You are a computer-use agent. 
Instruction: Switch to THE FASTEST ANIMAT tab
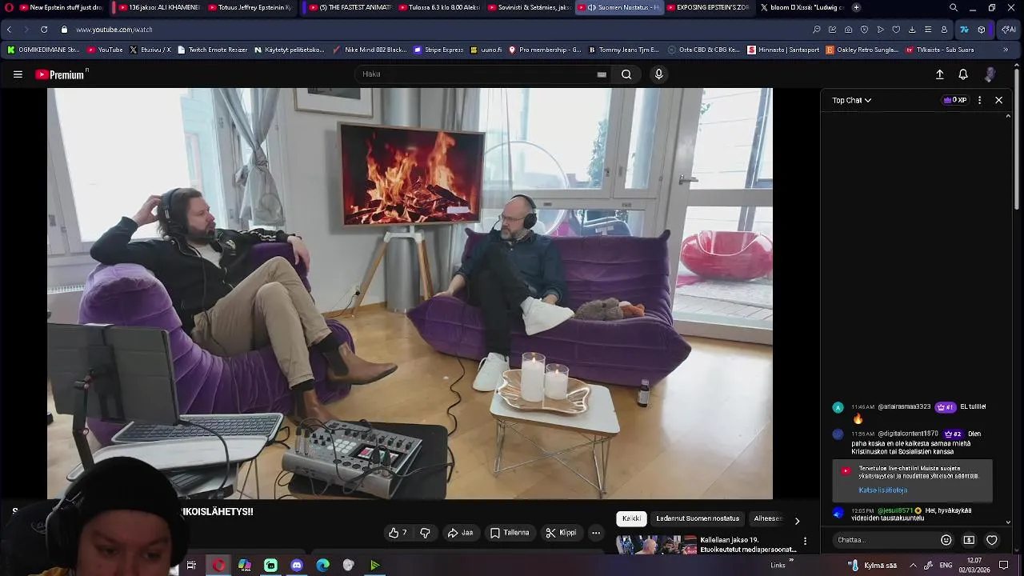tap(350, 7)
